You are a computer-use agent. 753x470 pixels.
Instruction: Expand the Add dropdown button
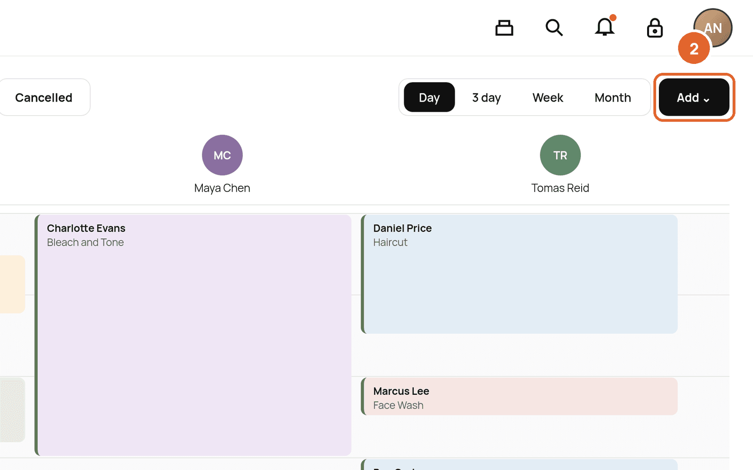694,97
